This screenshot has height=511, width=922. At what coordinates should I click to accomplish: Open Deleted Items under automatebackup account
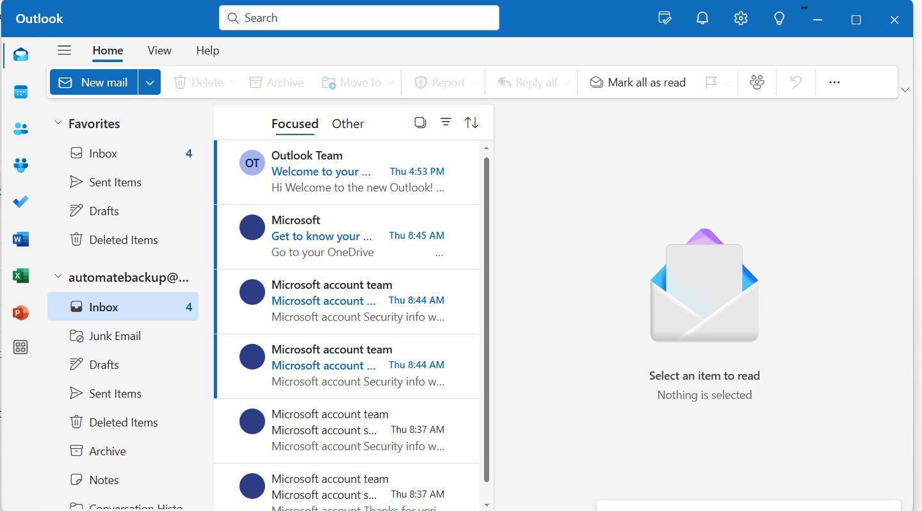[123, 422]
